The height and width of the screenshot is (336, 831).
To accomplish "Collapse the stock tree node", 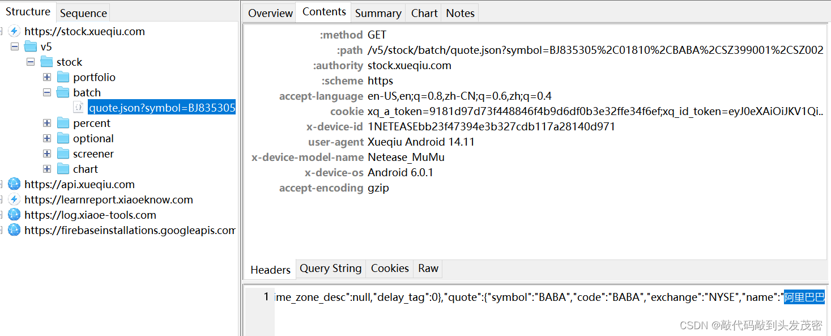I will tap(31, 62).
